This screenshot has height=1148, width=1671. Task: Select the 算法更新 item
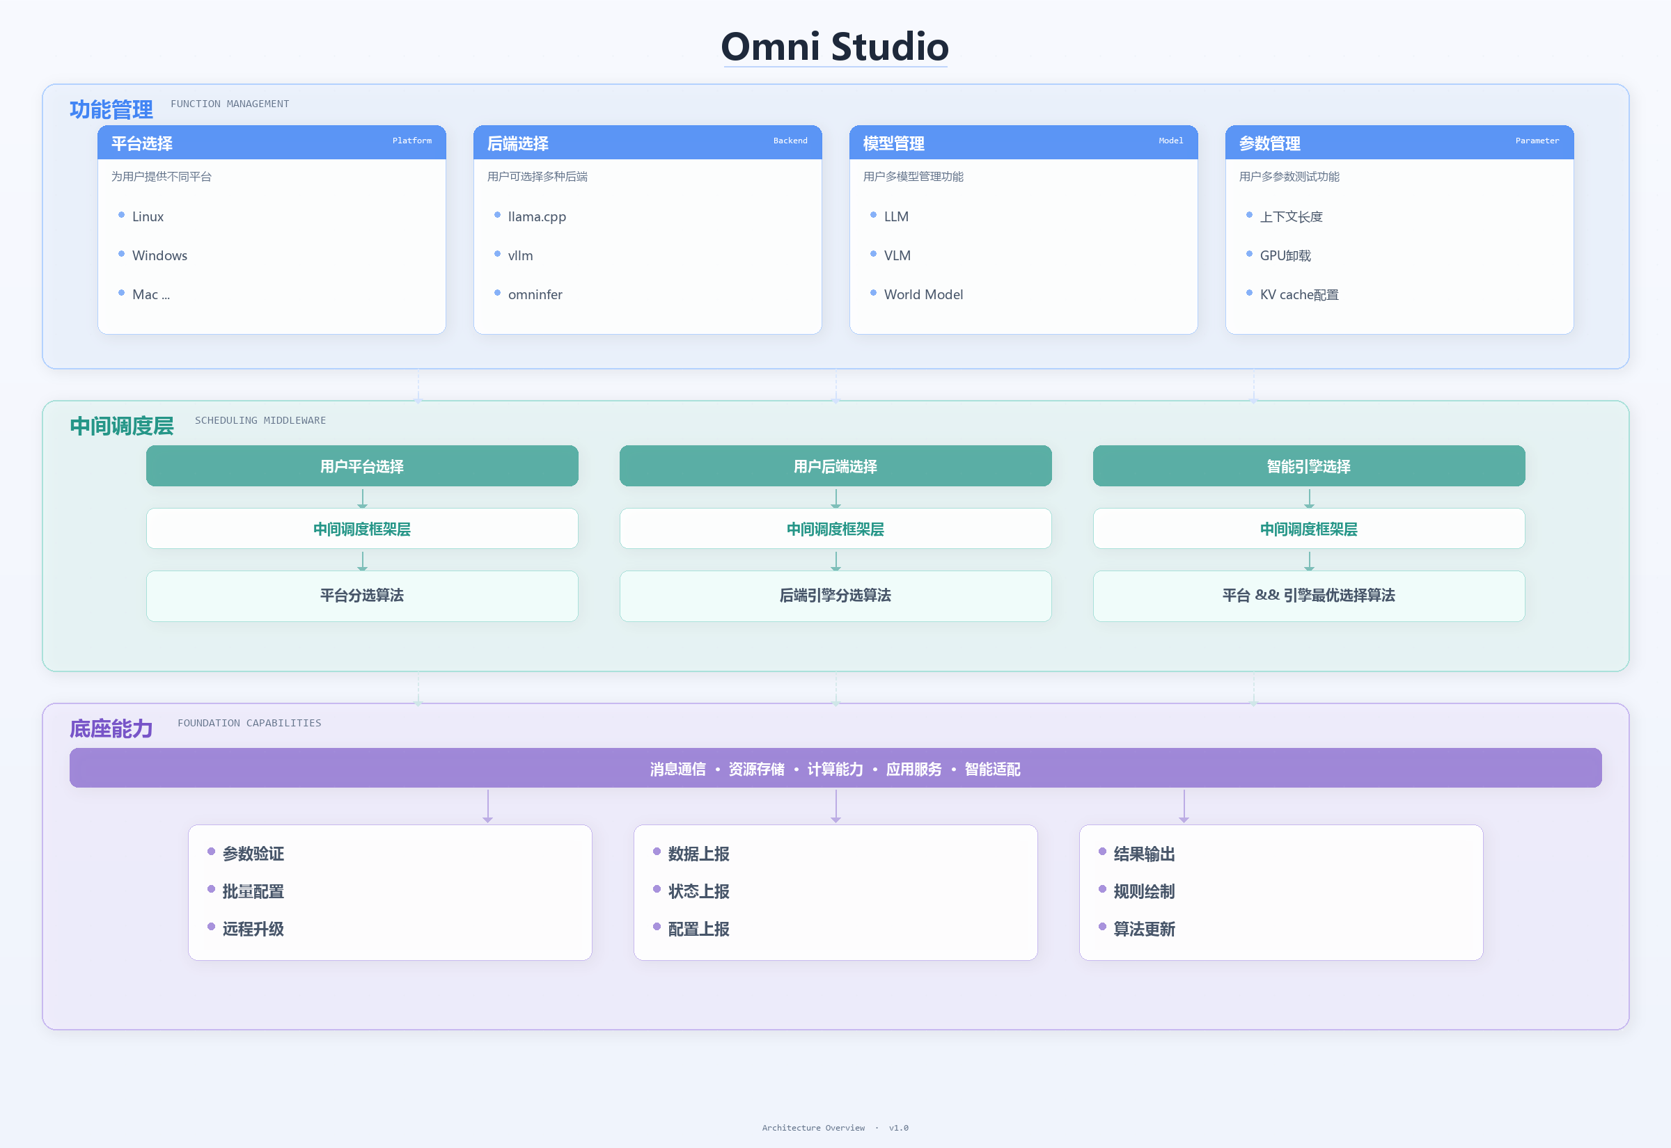click(1144, 930)
